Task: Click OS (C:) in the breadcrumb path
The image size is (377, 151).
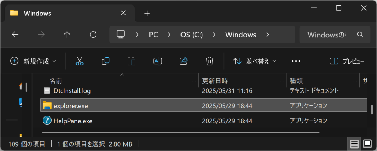Action: (191, 35)
